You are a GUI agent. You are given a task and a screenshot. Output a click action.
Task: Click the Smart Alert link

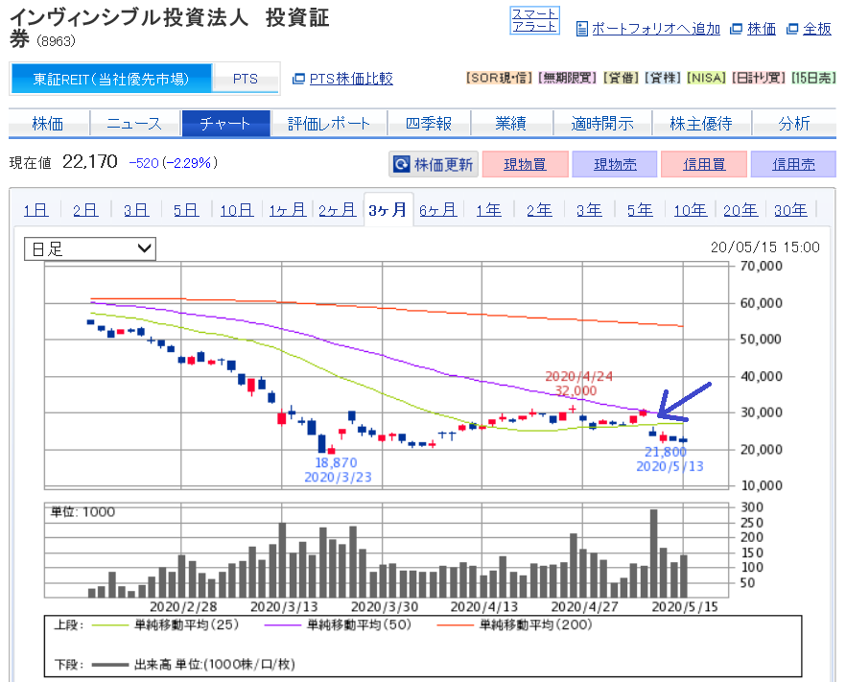[534, 20]
